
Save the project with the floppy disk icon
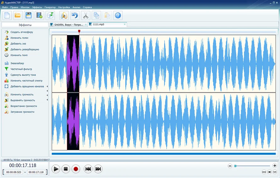point(28,15)
